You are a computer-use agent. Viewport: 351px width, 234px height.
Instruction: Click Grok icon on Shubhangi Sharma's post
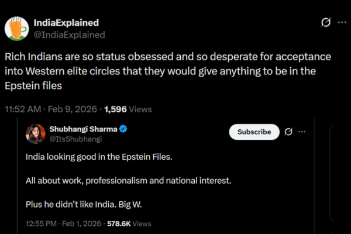pos(288,132)
